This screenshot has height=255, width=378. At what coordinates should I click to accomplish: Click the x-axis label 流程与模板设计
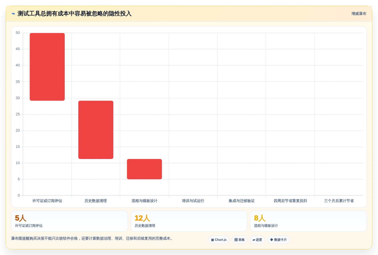click(x=144, y=201)
